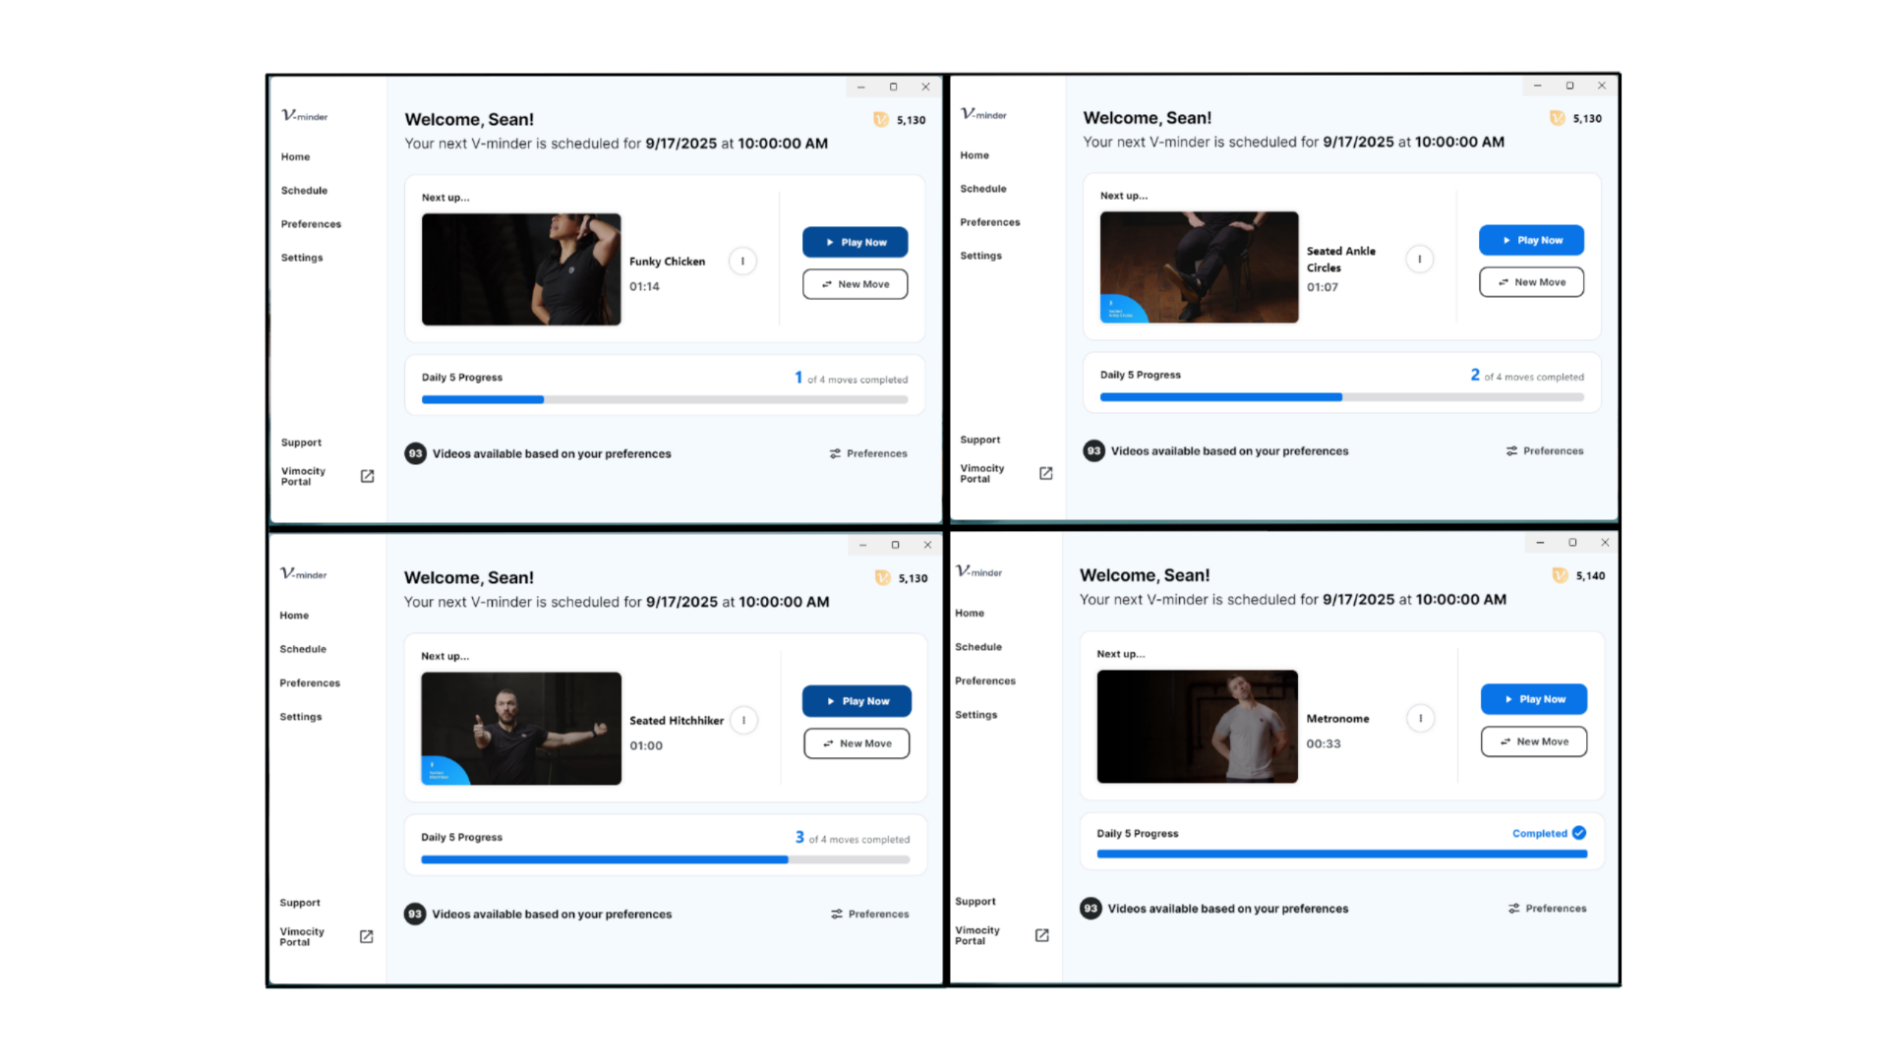Click the Daily 5 Progress bar
Image resolution: width=1888 pixels, height=1062 pixels.
[665, 399]
